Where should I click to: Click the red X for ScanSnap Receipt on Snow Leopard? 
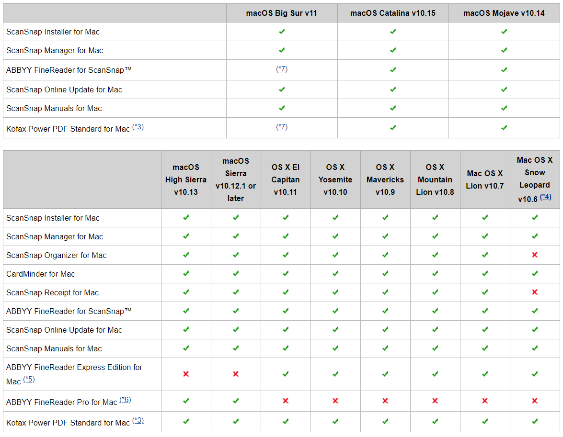point(535,292)
